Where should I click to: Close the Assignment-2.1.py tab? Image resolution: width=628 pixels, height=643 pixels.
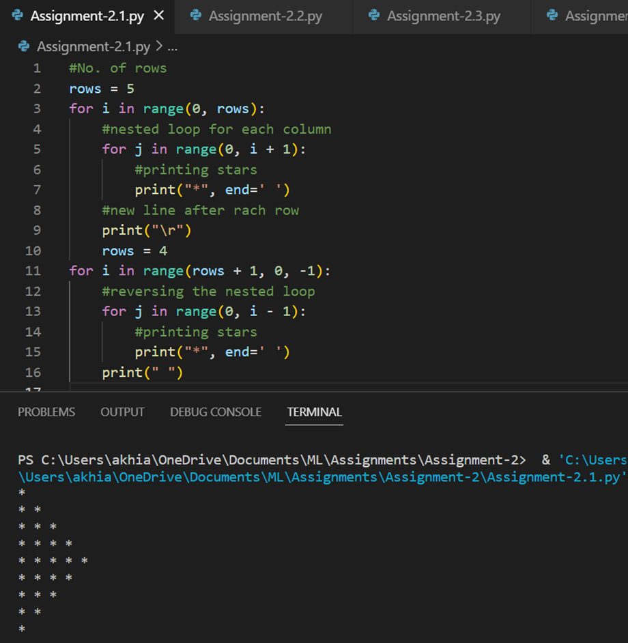point(158,15)
